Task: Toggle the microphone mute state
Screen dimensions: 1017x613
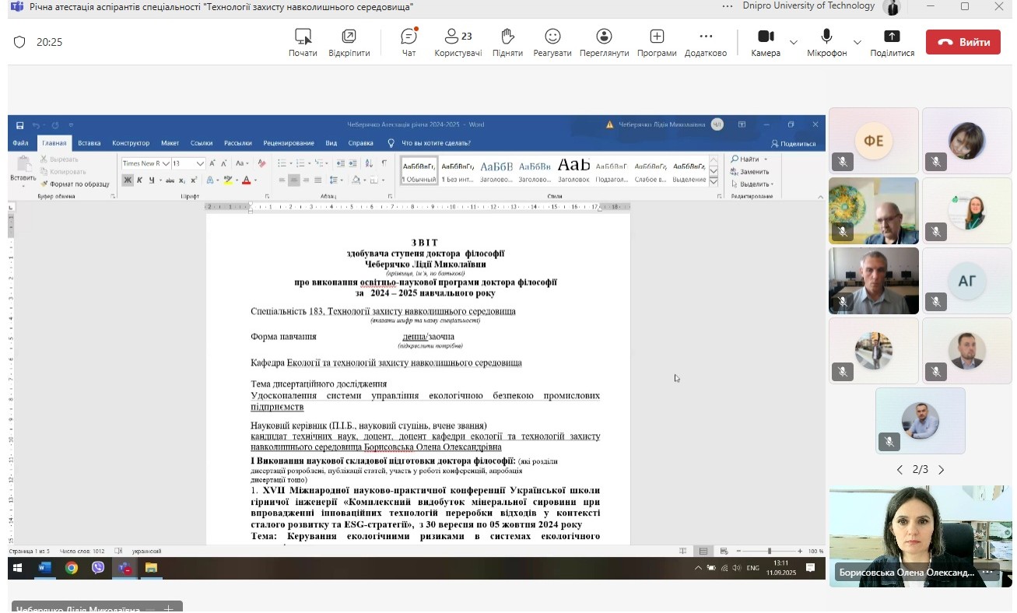Action: click(x=826, y=43)
